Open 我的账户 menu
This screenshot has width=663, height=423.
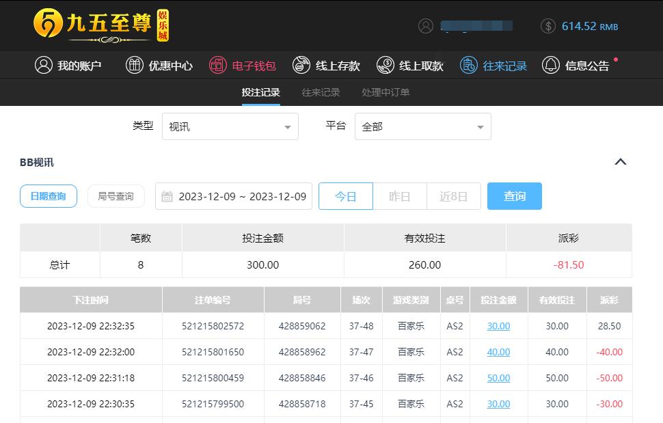click(x=68, y=66)
